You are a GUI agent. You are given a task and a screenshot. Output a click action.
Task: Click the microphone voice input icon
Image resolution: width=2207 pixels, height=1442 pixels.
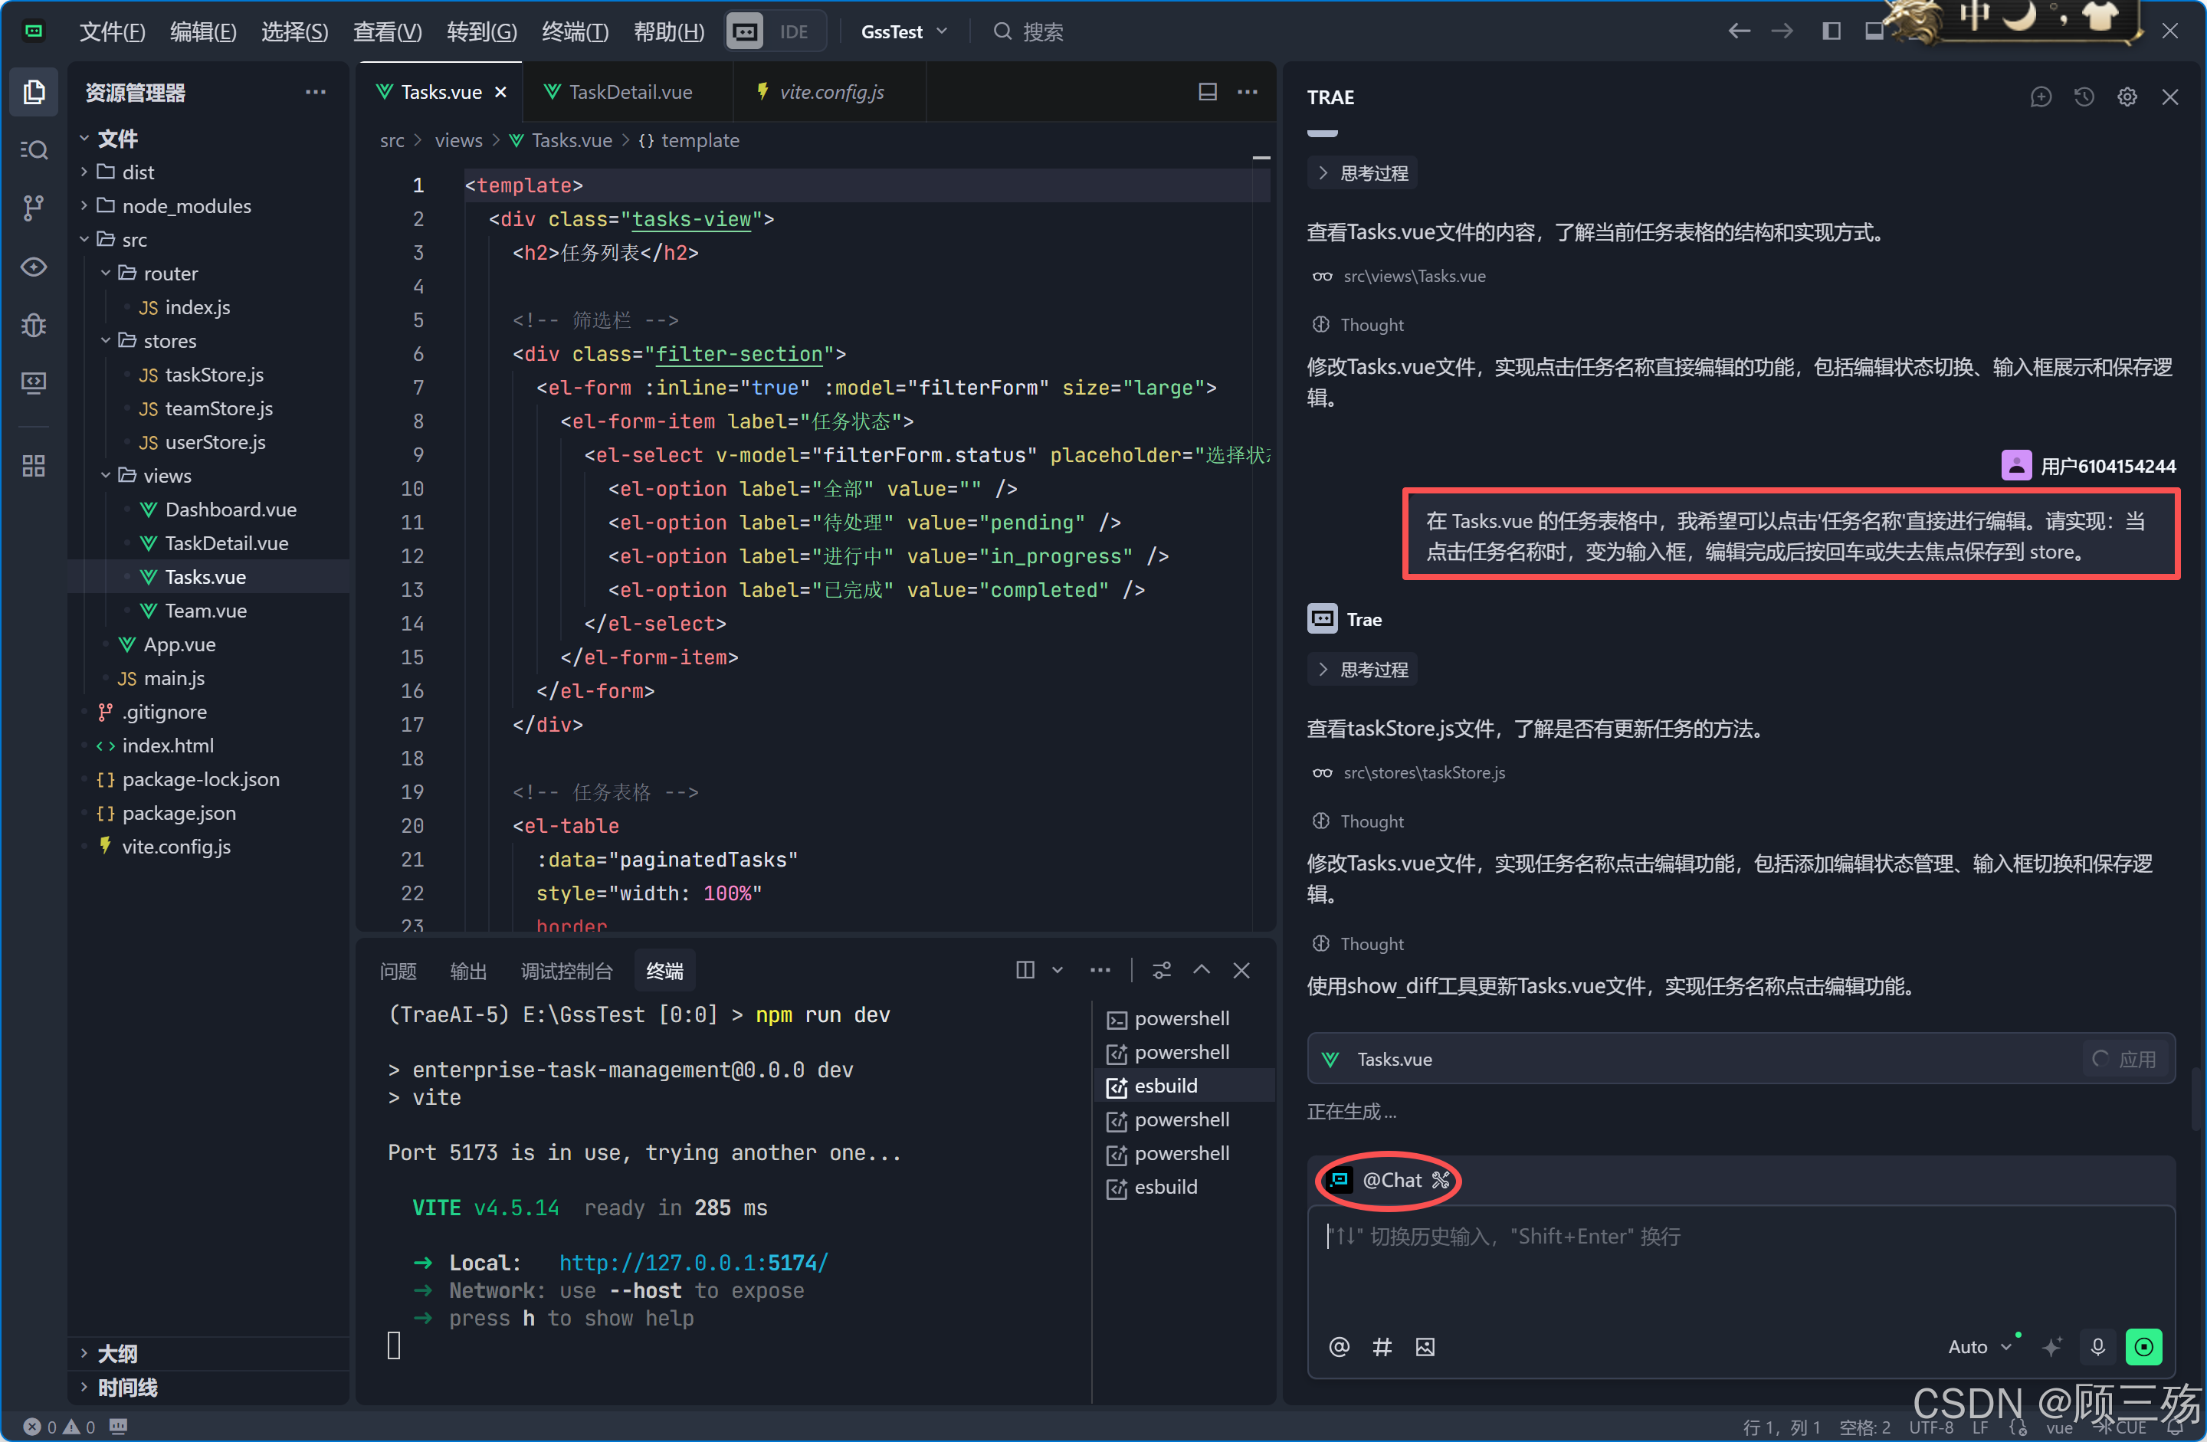tap(2097, 1346)
